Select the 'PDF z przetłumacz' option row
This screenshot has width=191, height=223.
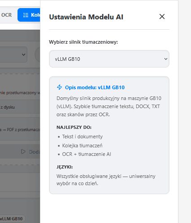click(20, 130)
